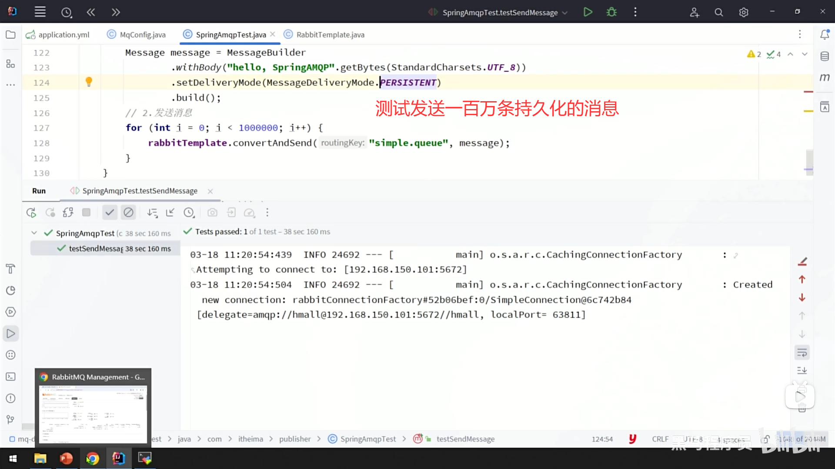Open the Terminal tool window
Image resolution: width=835 pixels, height=469 pixels.
tap(10, 377)
